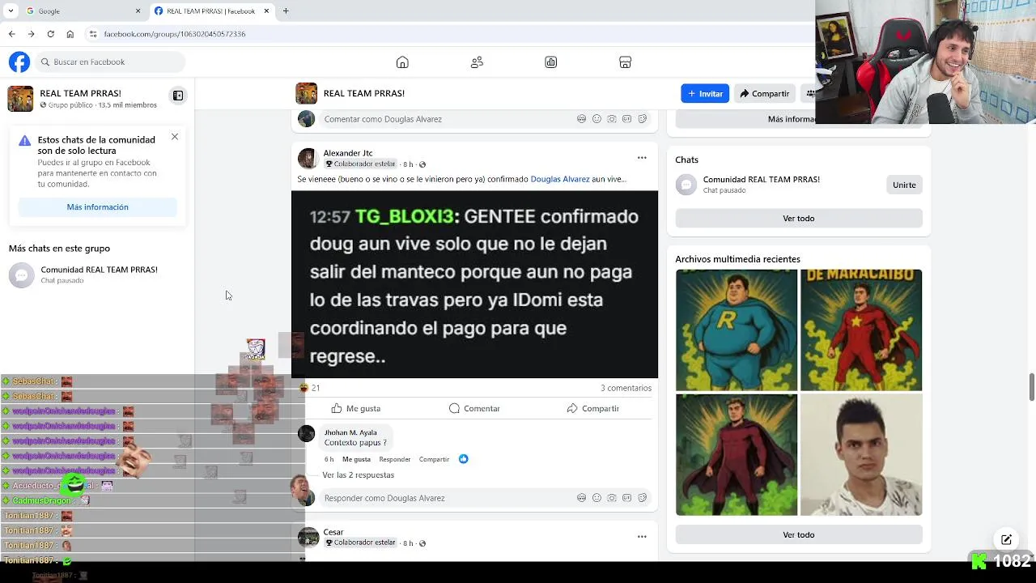The image size is (1036, 583).
Task: Click the browser home icon
Action: coord(70,34)
